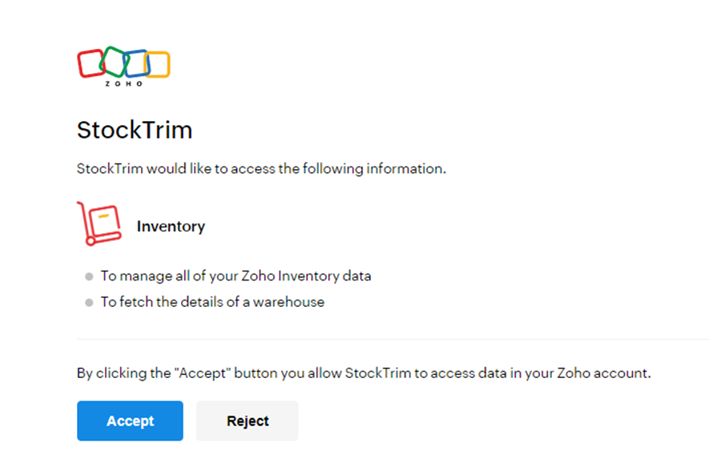Click the horizontal divider above the notice
This screenshot has height=467, width=709.
coord(393,339)
